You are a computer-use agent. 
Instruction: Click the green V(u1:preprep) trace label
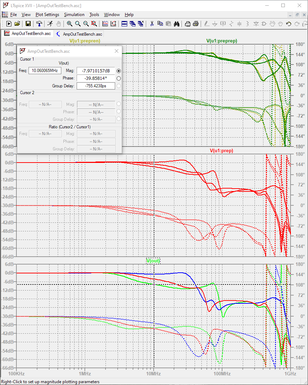221,41
